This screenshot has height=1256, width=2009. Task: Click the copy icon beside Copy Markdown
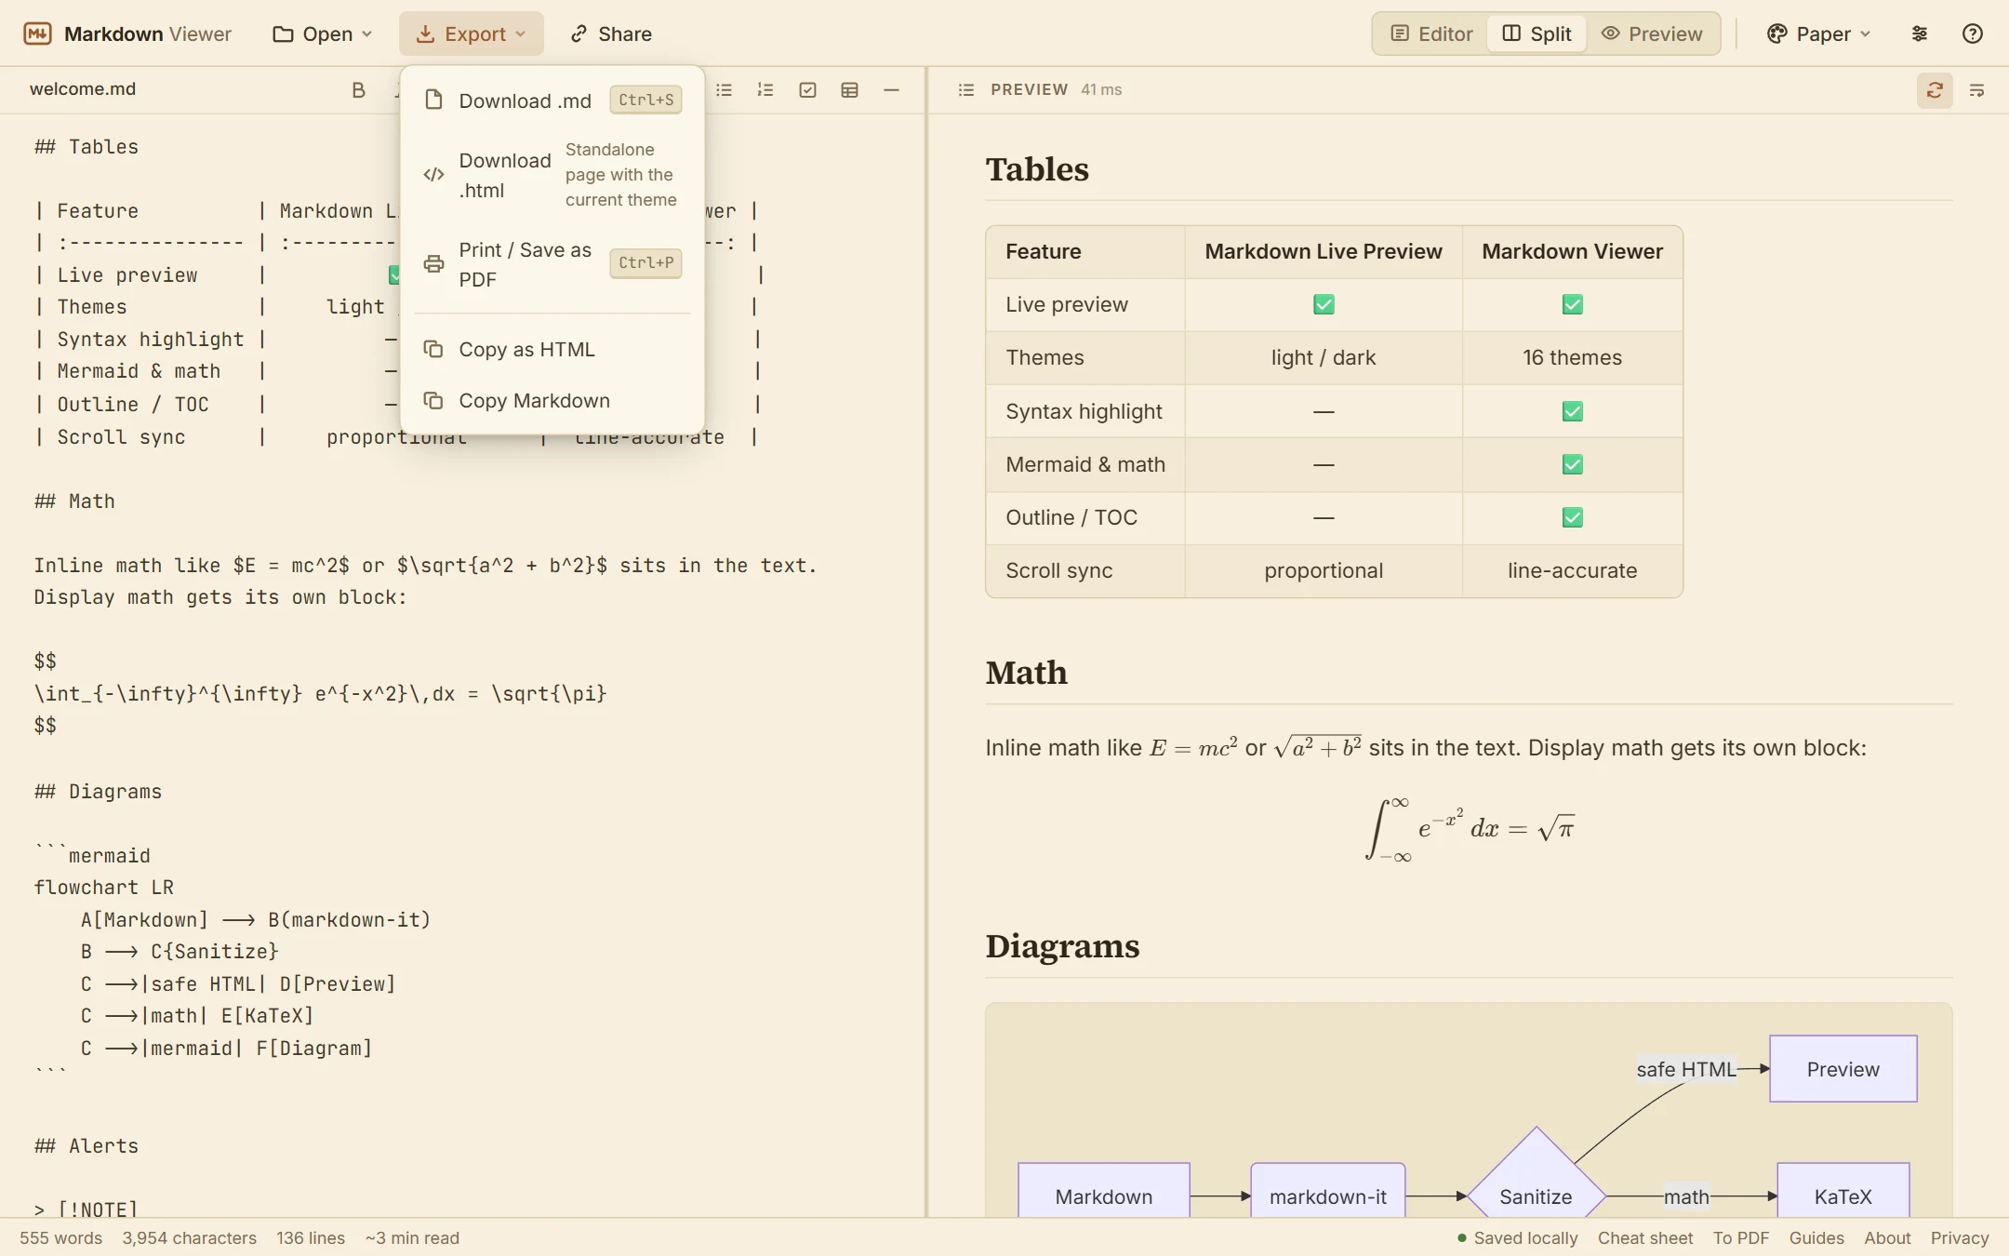tap(433, 400)
